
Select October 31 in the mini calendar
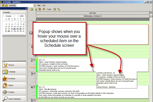(x=23, y=31)
